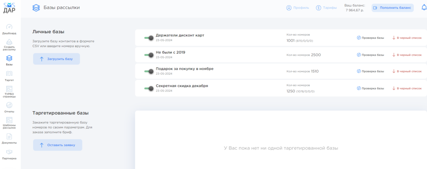Open the Партнерка handshake icon
Screen dimensions: 427x169
(9, 152)
